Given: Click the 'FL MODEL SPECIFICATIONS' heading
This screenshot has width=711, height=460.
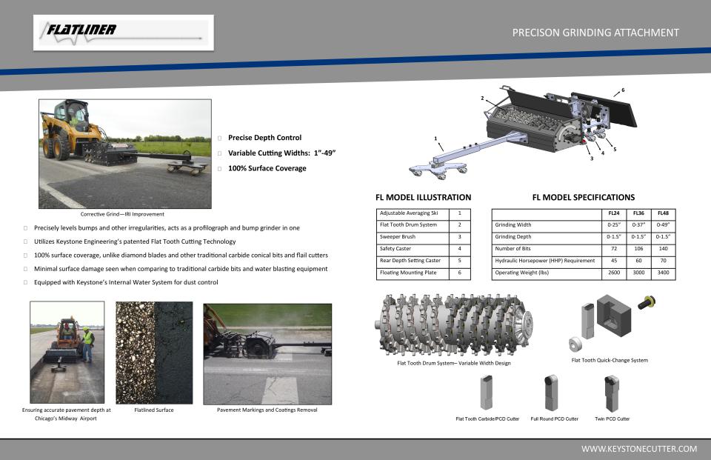Looking at the screenshot, I should (584, 197).
